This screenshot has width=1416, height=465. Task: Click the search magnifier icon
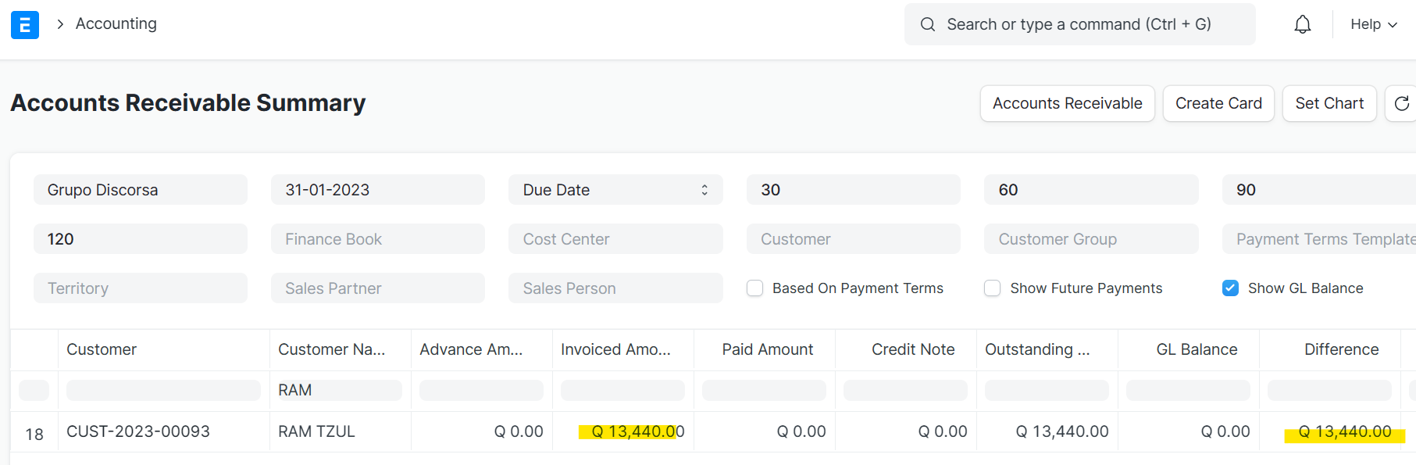[x=927, y=24]
